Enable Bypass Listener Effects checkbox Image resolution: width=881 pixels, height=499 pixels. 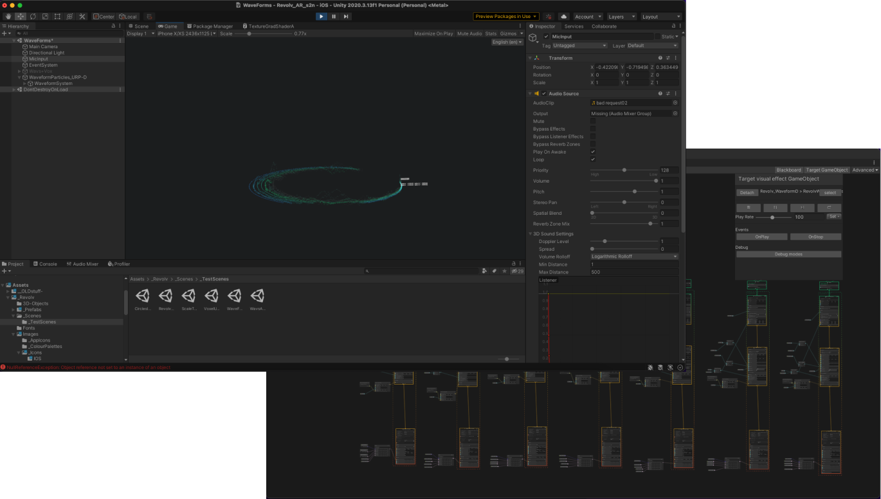pos(593,136)
